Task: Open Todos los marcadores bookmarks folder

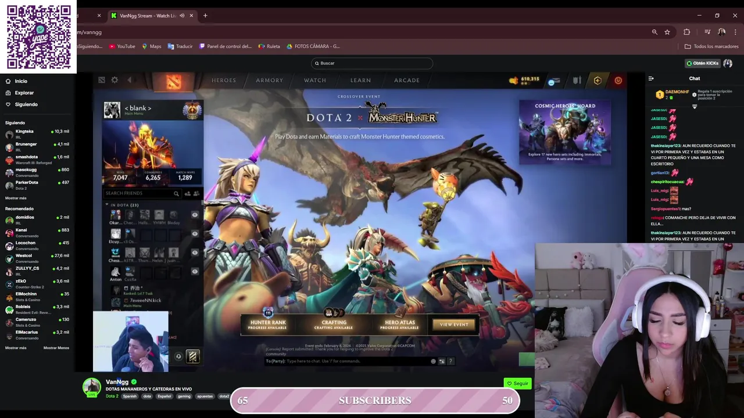Action: [711, 46]
